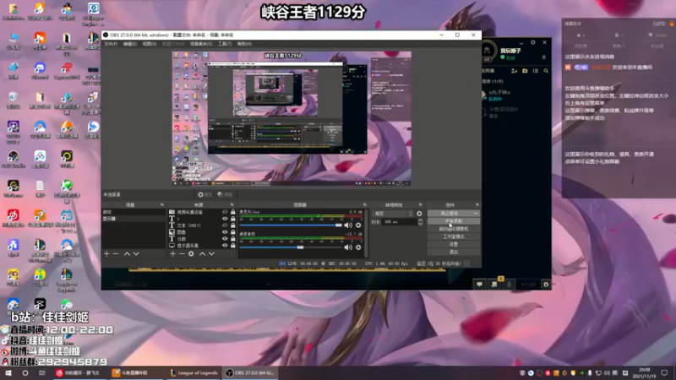
Task: Undock scenes panel via header pop-out icon
Action: 161,204
